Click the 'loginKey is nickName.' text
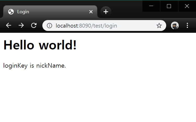 (x=34, y=66)
